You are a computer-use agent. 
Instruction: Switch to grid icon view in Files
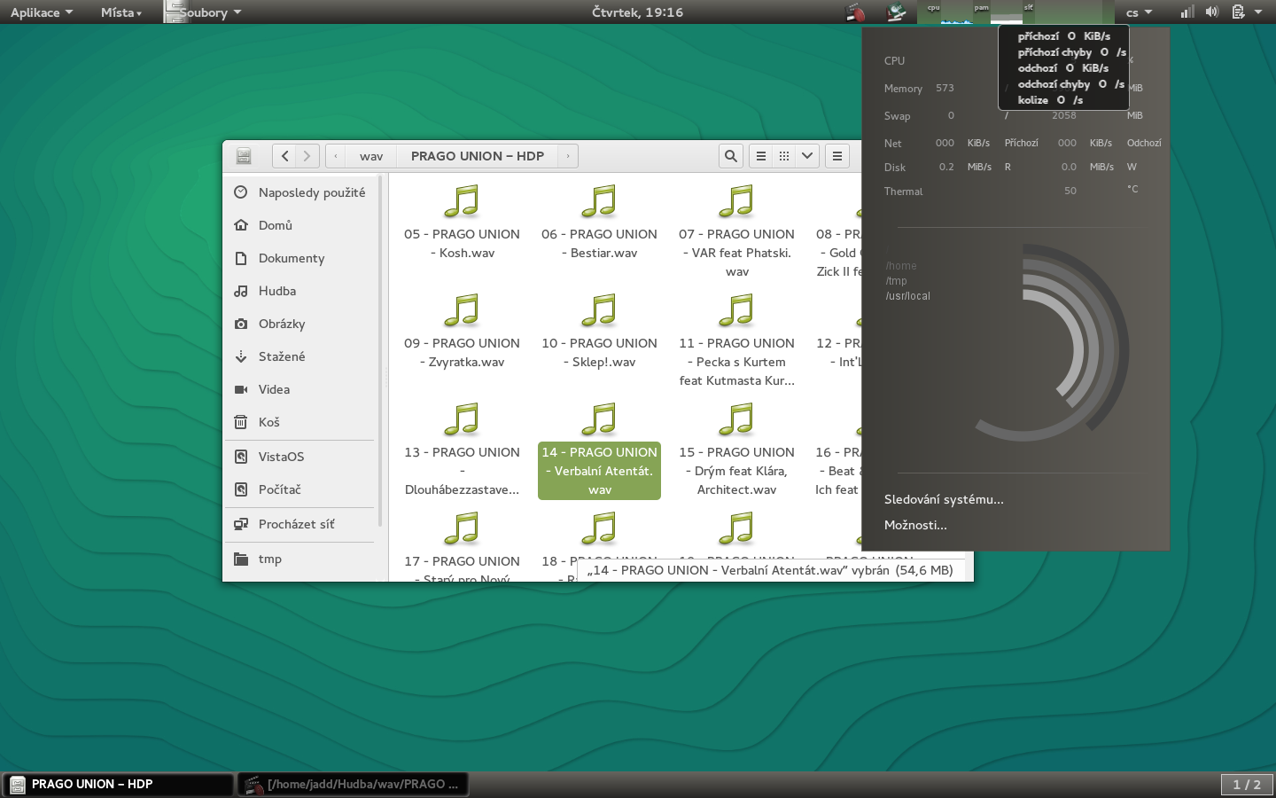coord(784,156)
